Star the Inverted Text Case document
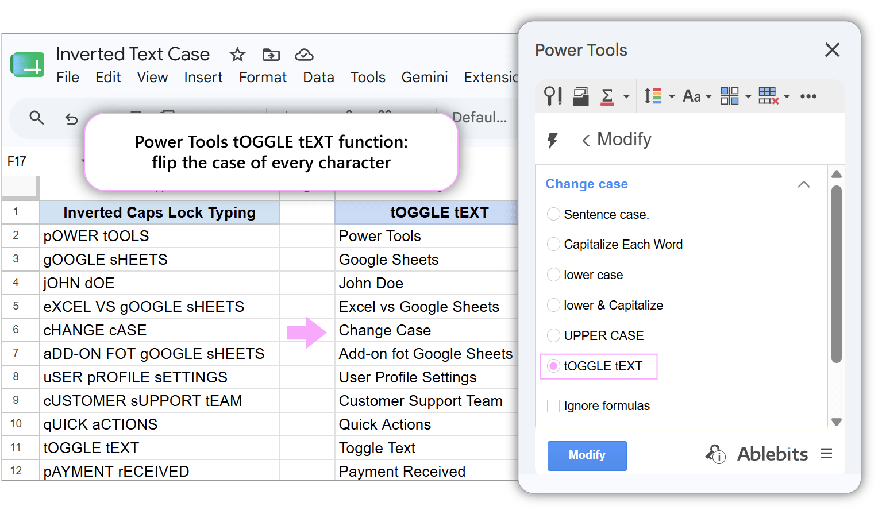The width and height of the screenshot is (882, 514). pos(237,55)
